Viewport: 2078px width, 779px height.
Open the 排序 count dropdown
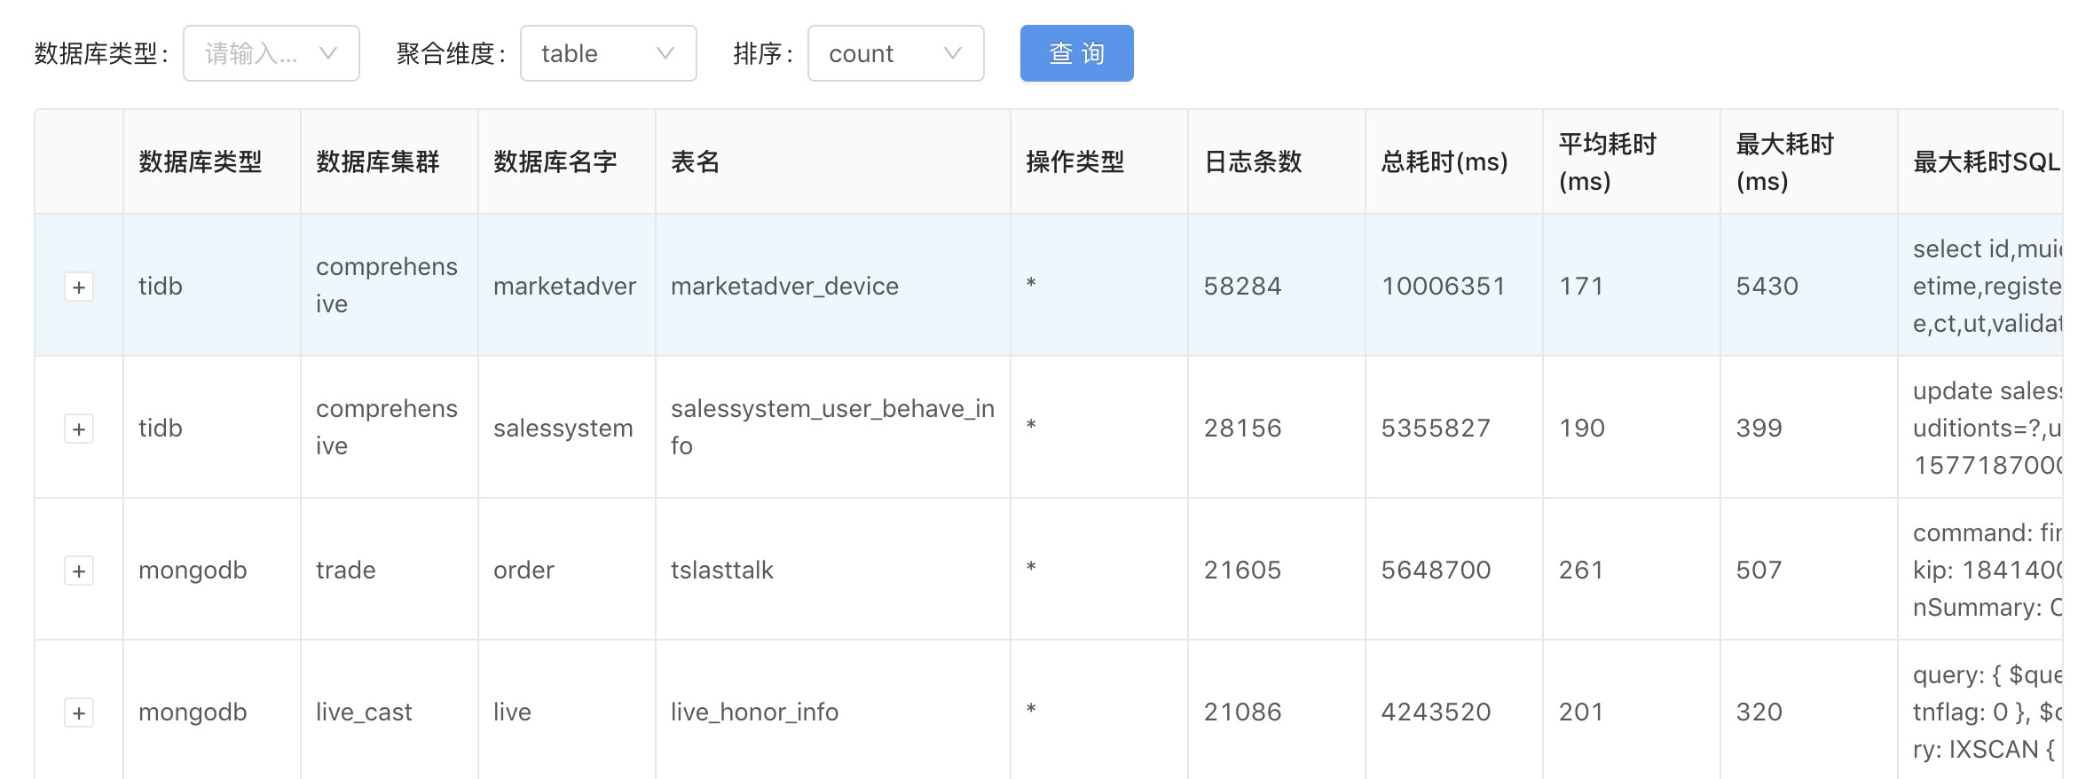click(x=895, y=53)
